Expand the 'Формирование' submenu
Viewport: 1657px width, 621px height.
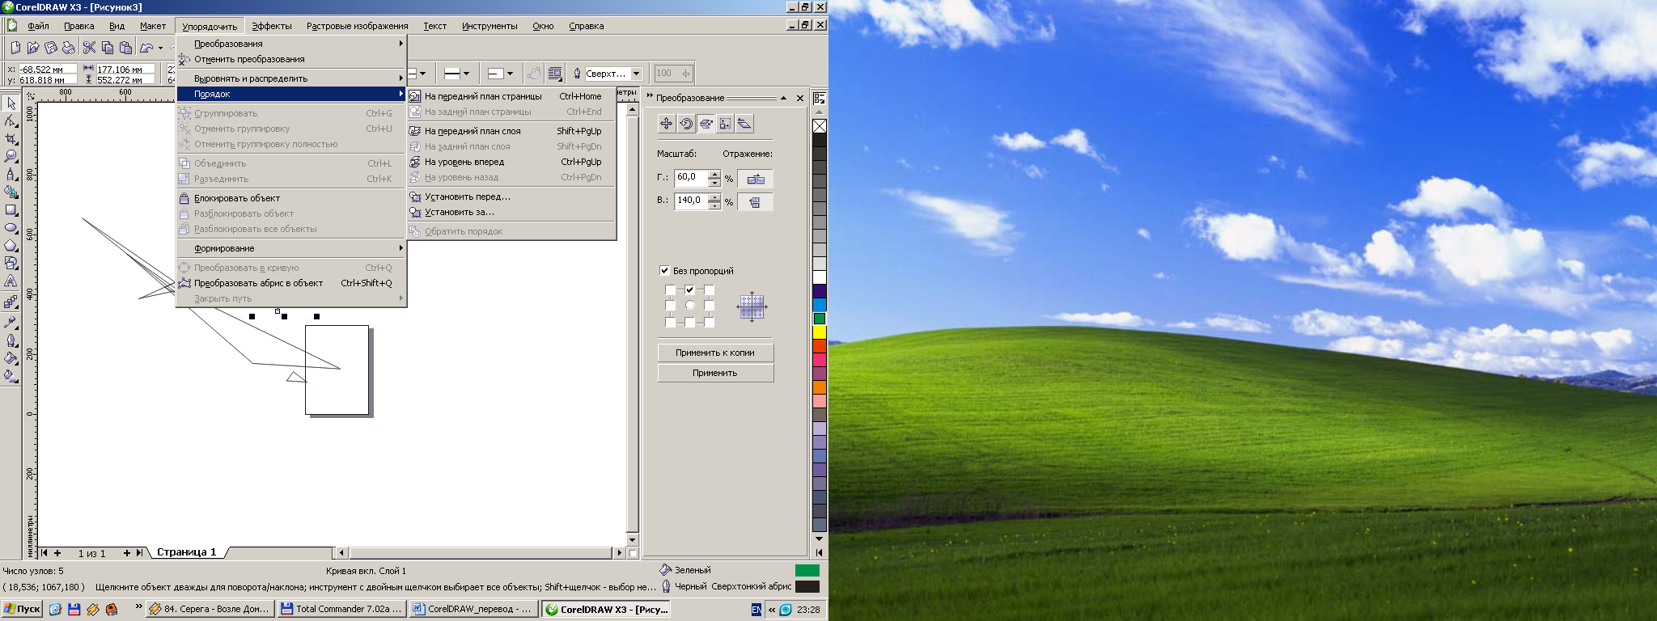coord(291,248)
